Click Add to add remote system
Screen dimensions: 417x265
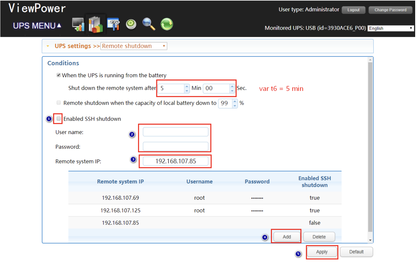point(287,237)
